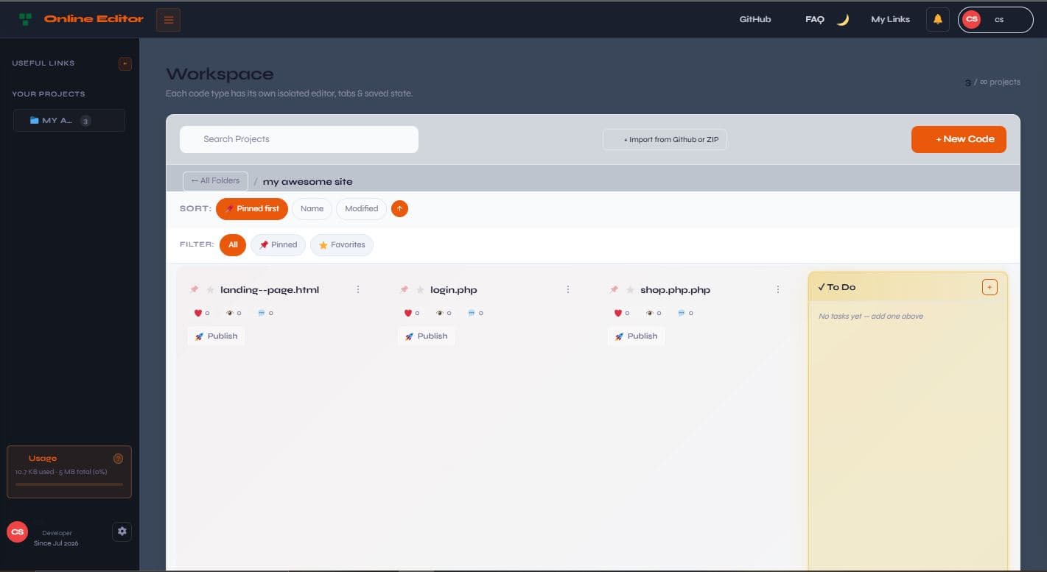Switch theme with the moon icon
The width and height of the screenshot is (1047, 572).
pos(843,20)
